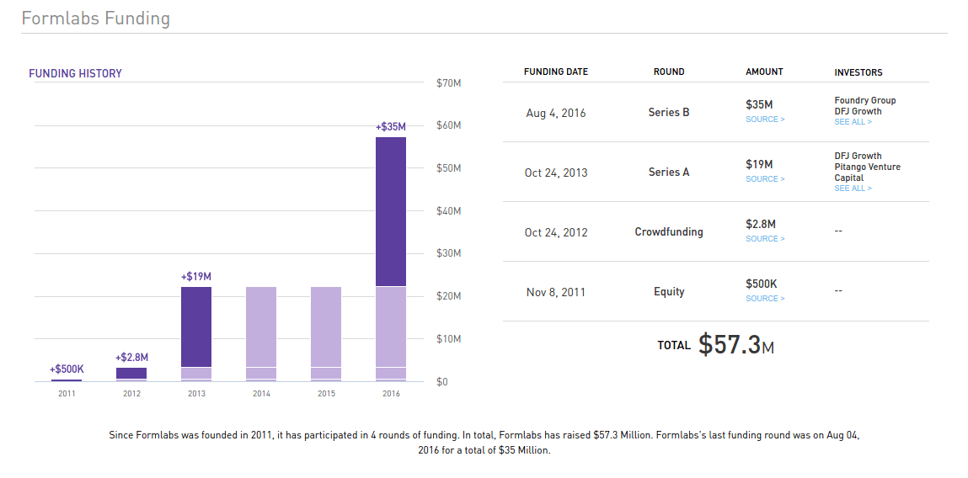The width and height of the screenshot is (968, 478).
Task: Click the summary paragraph about Formlabs funding
Action: tap(484, 443)
